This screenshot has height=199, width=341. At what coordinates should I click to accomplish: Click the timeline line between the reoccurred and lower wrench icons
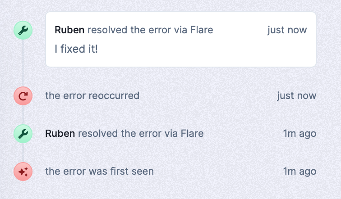(x=23, y=115)
